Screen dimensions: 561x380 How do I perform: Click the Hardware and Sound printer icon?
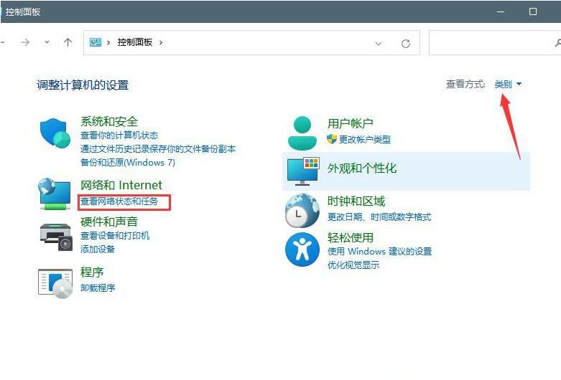(x=55, y=235)
